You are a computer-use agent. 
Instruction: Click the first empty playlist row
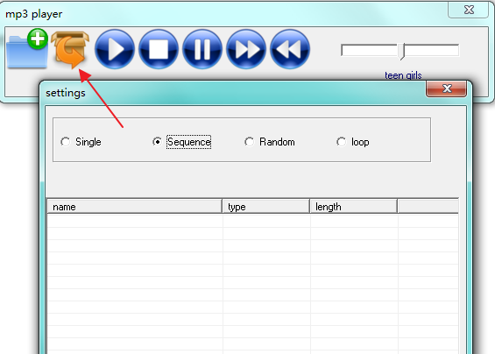point(252,221)
